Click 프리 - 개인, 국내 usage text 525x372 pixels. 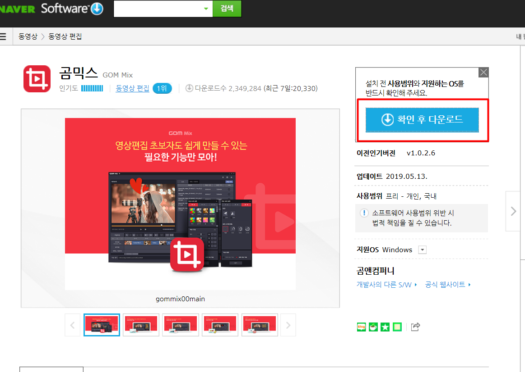[x=411, y=196]
